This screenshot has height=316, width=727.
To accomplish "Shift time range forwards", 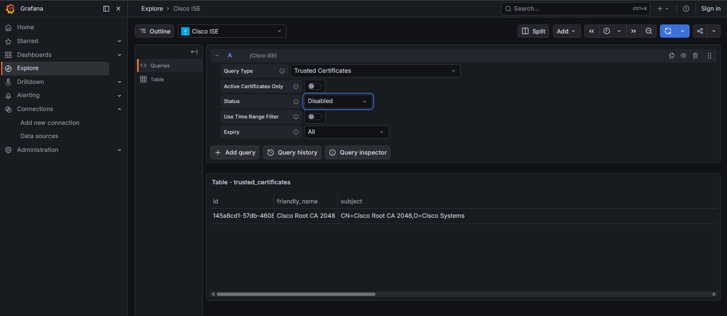I will (633, 31).
